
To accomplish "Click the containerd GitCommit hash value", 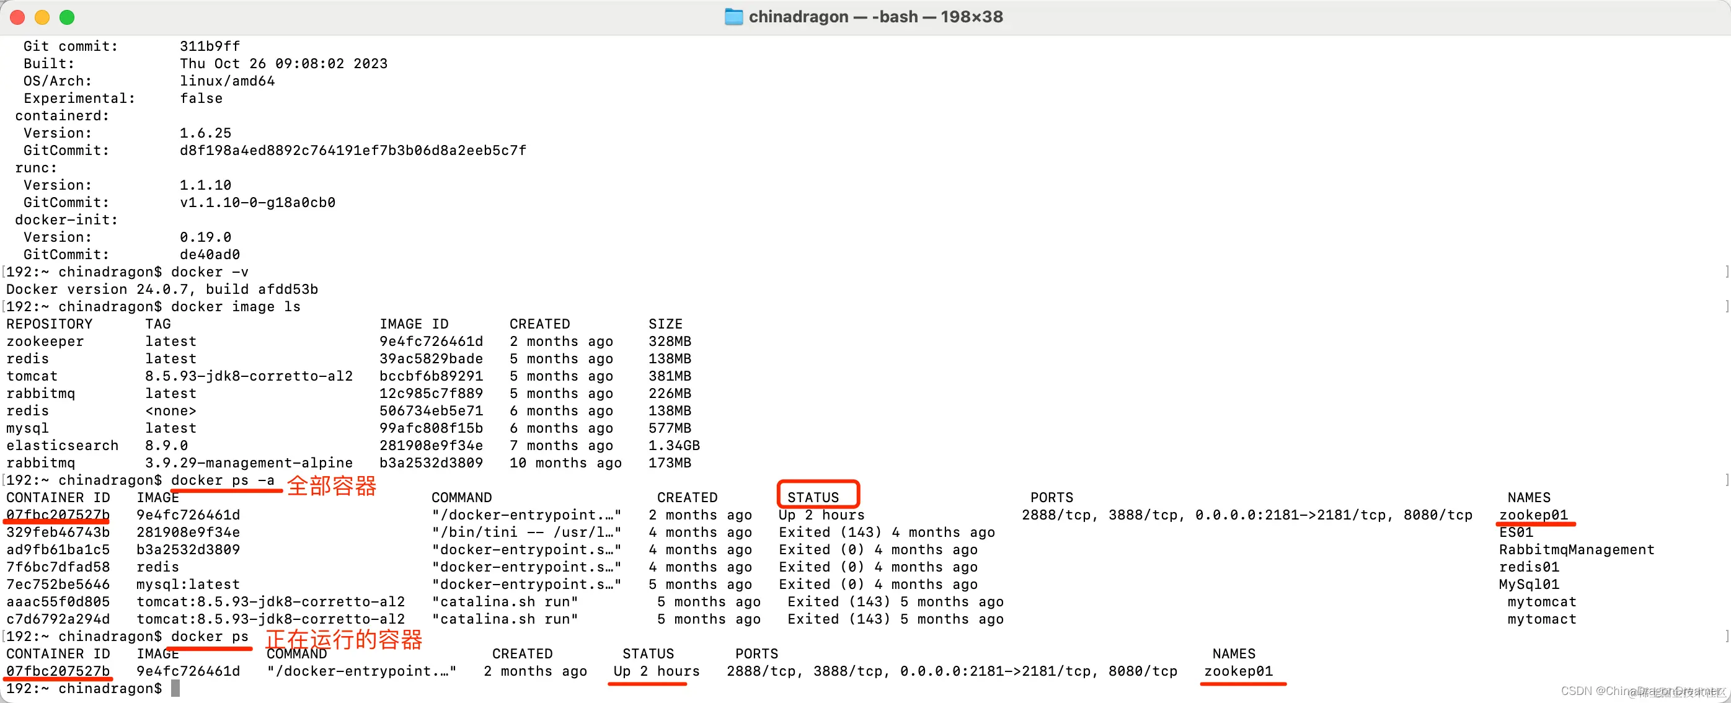I will pyautogui.click(x=352, y=151).
